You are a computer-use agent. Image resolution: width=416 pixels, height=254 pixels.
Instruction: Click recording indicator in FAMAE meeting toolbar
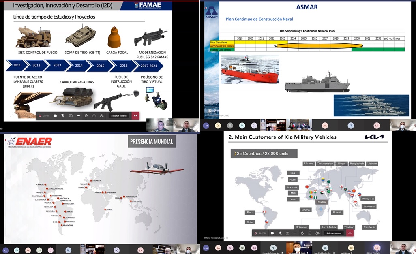40,115
